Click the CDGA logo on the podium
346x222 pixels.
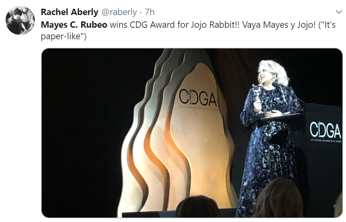pos(325,130)
